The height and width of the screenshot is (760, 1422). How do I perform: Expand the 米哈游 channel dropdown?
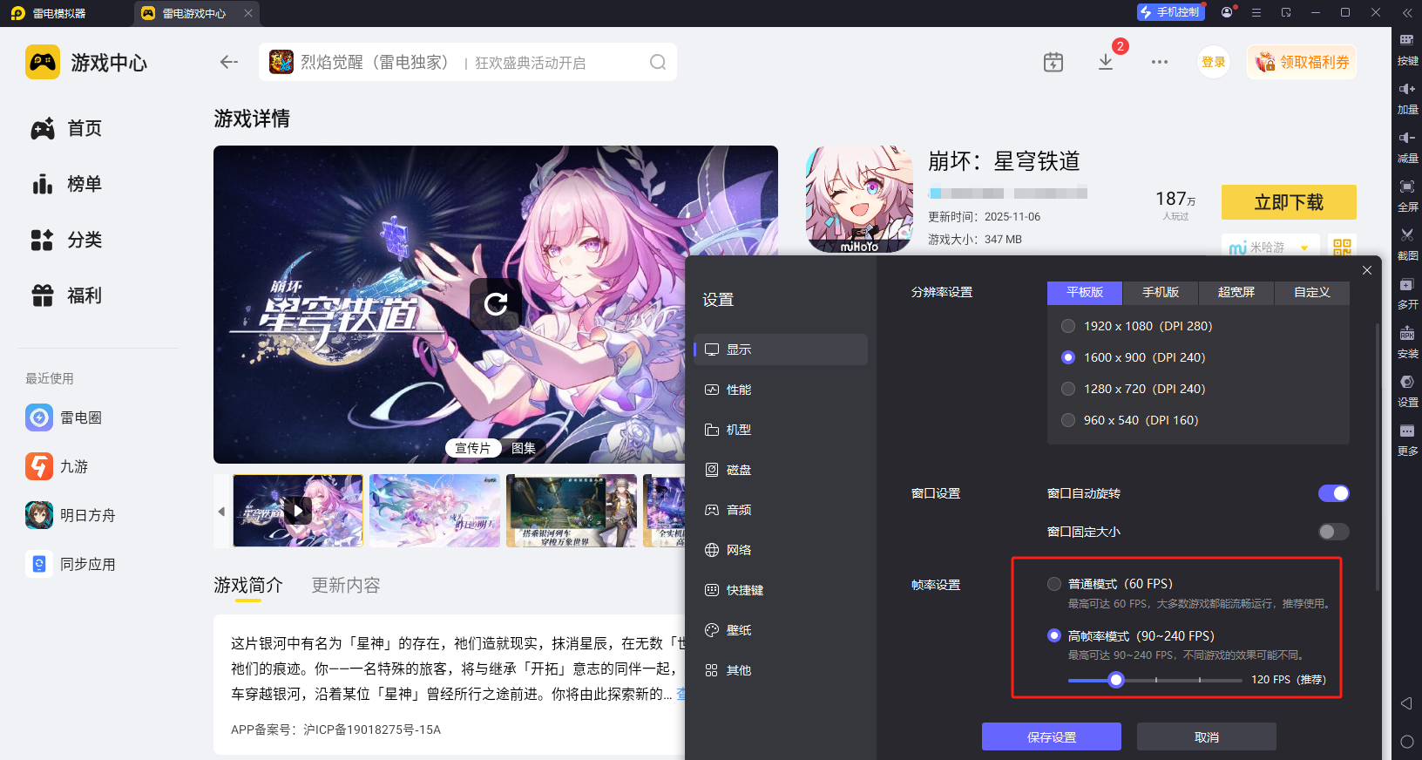coord(1270,248)
